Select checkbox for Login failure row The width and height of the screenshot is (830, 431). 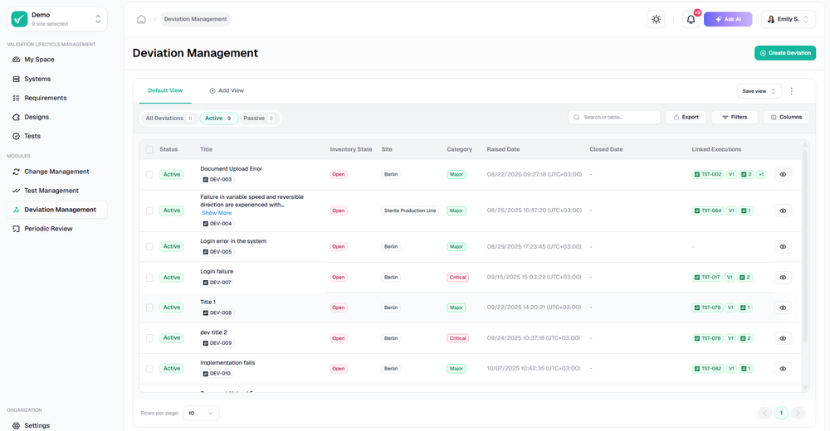tap(149, 277)
